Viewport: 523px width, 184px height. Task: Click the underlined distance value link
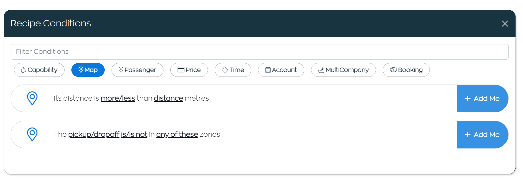168,98
